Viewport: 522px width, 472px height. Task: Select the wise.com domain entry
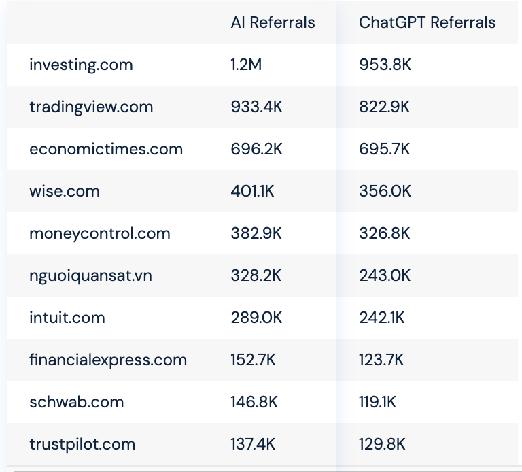click(65, 191)
